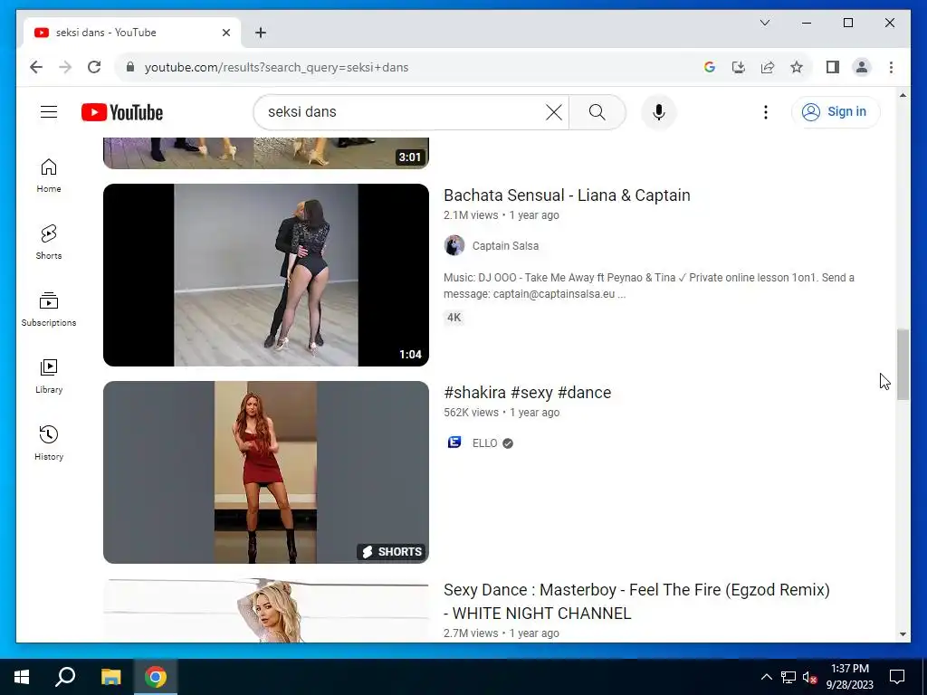Open the taskbar clock and date
Screen dimensions: 927x695
[849, 677]
